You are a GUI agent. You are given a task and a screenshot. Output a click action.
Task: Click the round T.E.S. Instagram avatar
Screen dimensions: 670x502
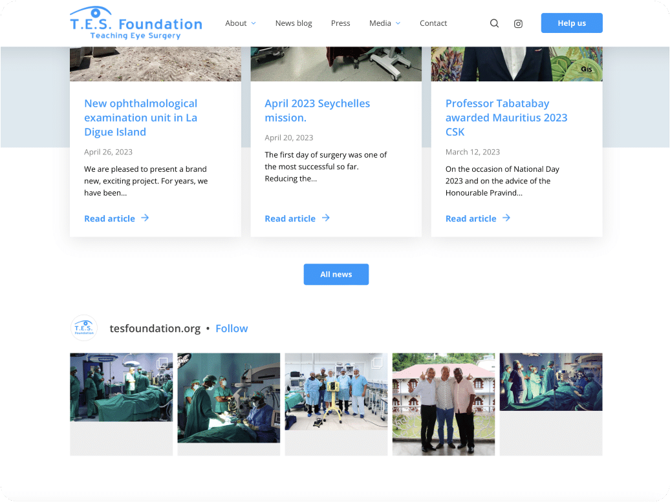coord(84,328)
